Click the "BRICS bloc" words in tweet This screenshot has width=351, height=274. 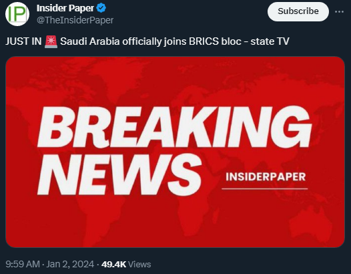click(215, 41)
